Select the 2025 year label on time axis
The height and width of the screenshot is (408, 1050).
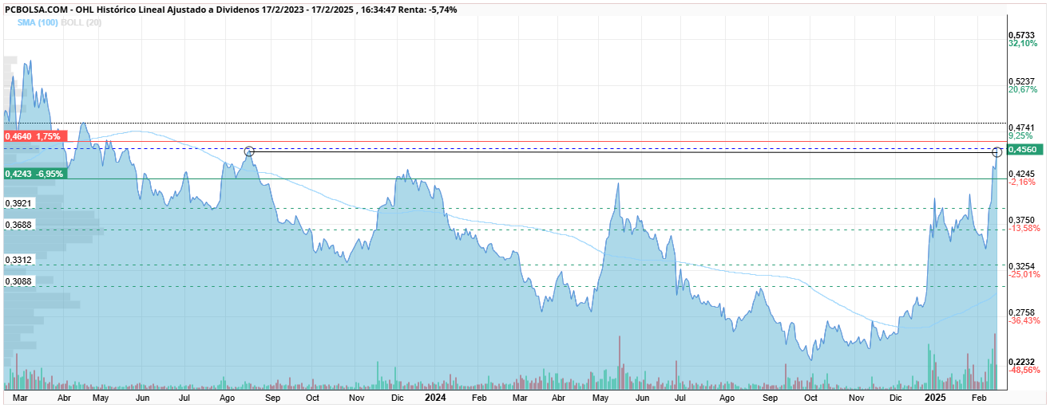934,396
